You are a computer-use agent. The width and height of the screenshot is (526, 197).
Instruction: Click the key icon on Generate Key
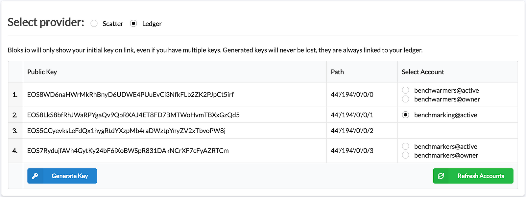35,176
